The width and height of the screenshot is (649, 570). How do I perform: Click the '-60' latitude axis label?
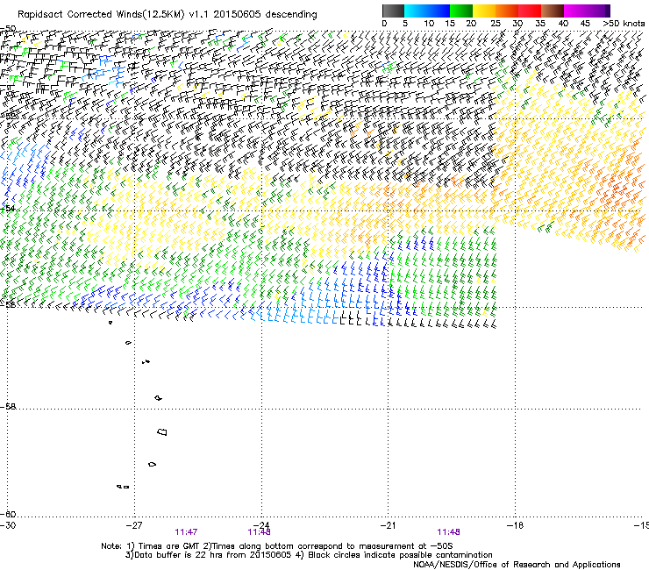[8, 514]
